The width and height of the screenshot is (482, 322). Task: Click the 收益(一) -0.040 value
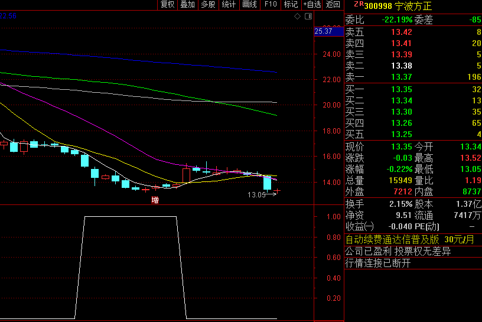pyautogui.click(x=400, y=227)
